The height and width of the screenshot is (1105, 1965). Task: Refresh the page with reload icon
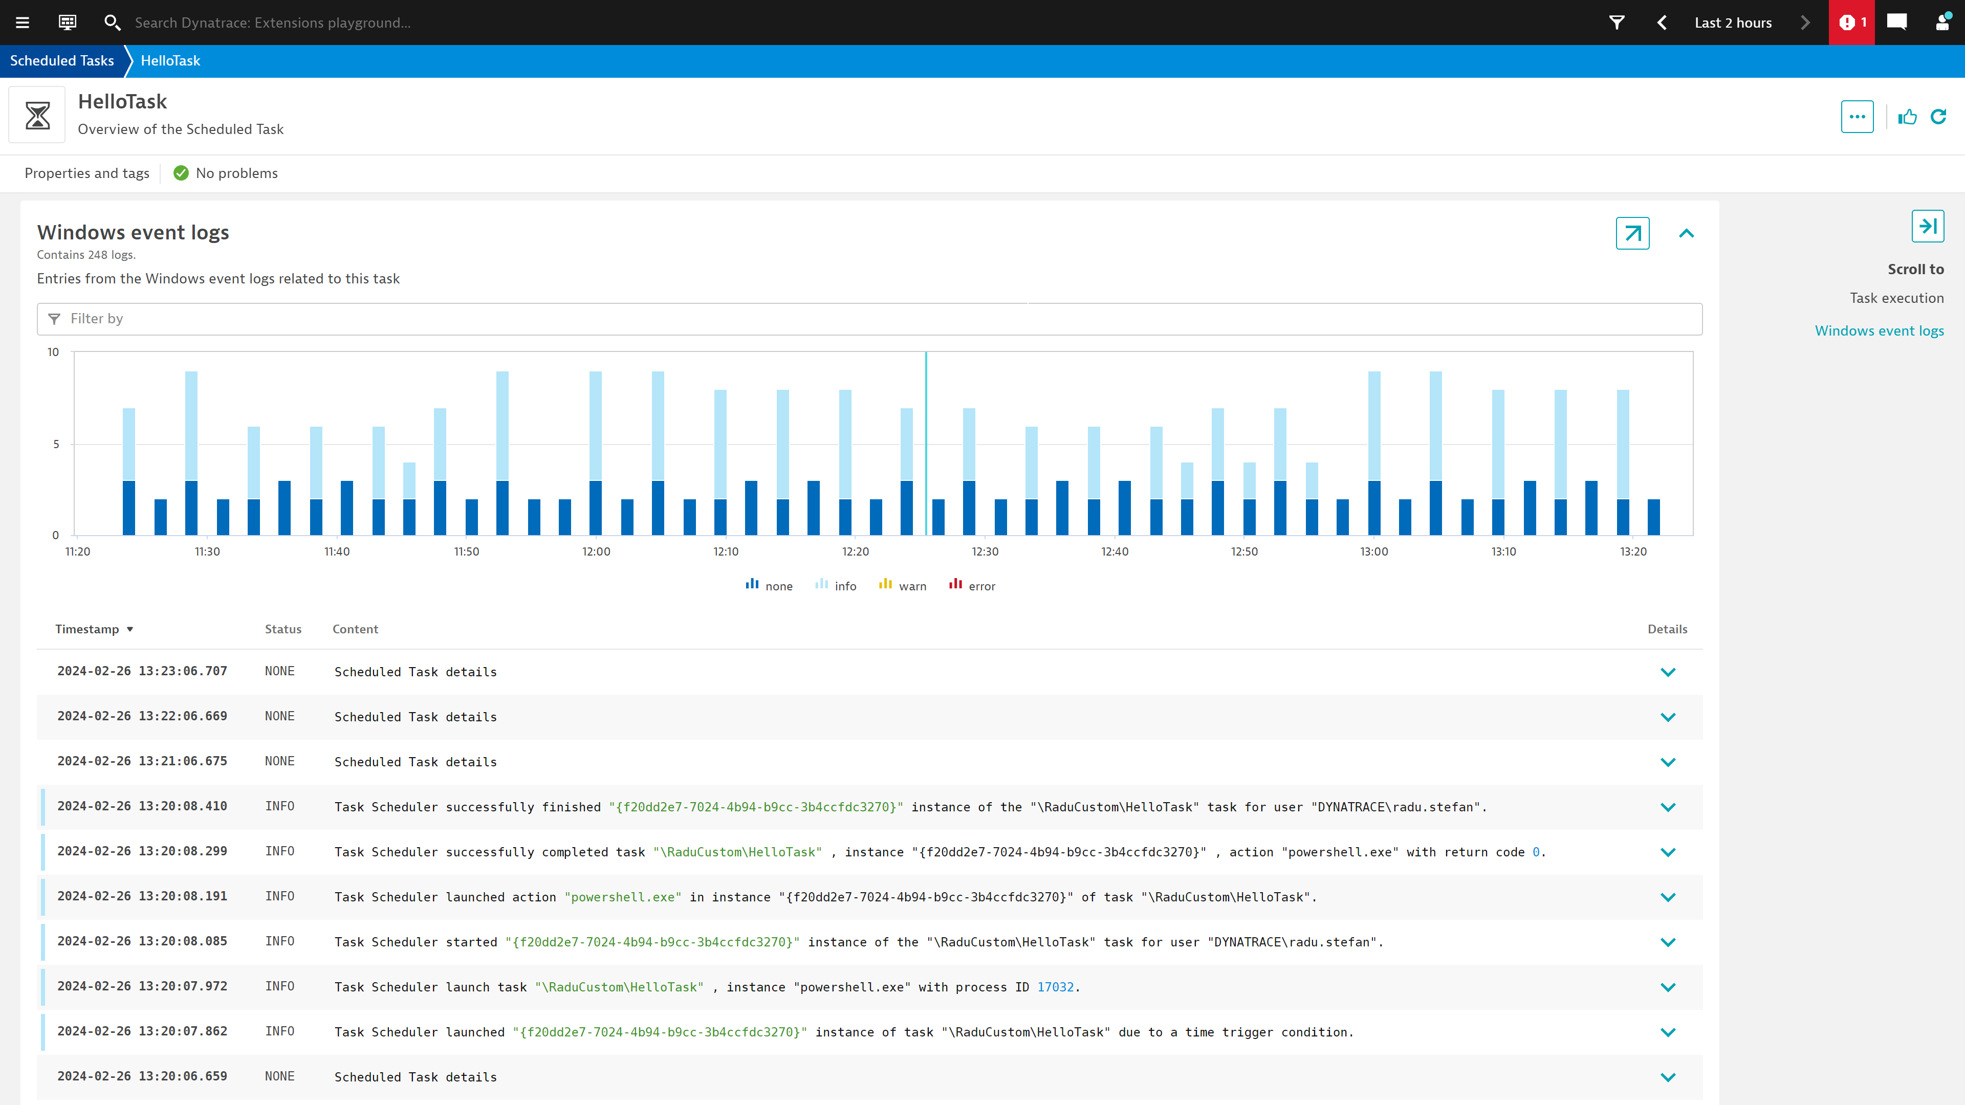[x=1938, y=117]
